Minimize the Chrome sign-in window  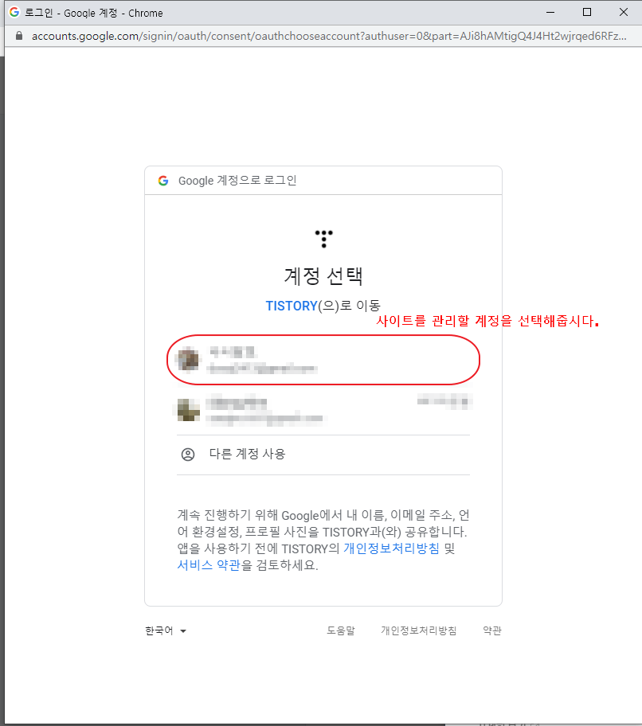point(550,13)
